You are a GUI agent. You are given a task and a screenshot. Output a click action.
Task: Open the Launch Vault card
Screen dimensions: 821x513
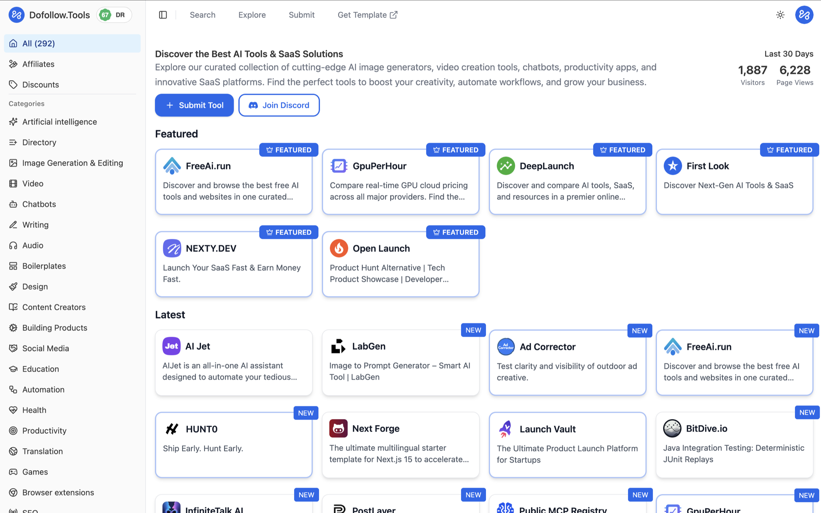567,444
